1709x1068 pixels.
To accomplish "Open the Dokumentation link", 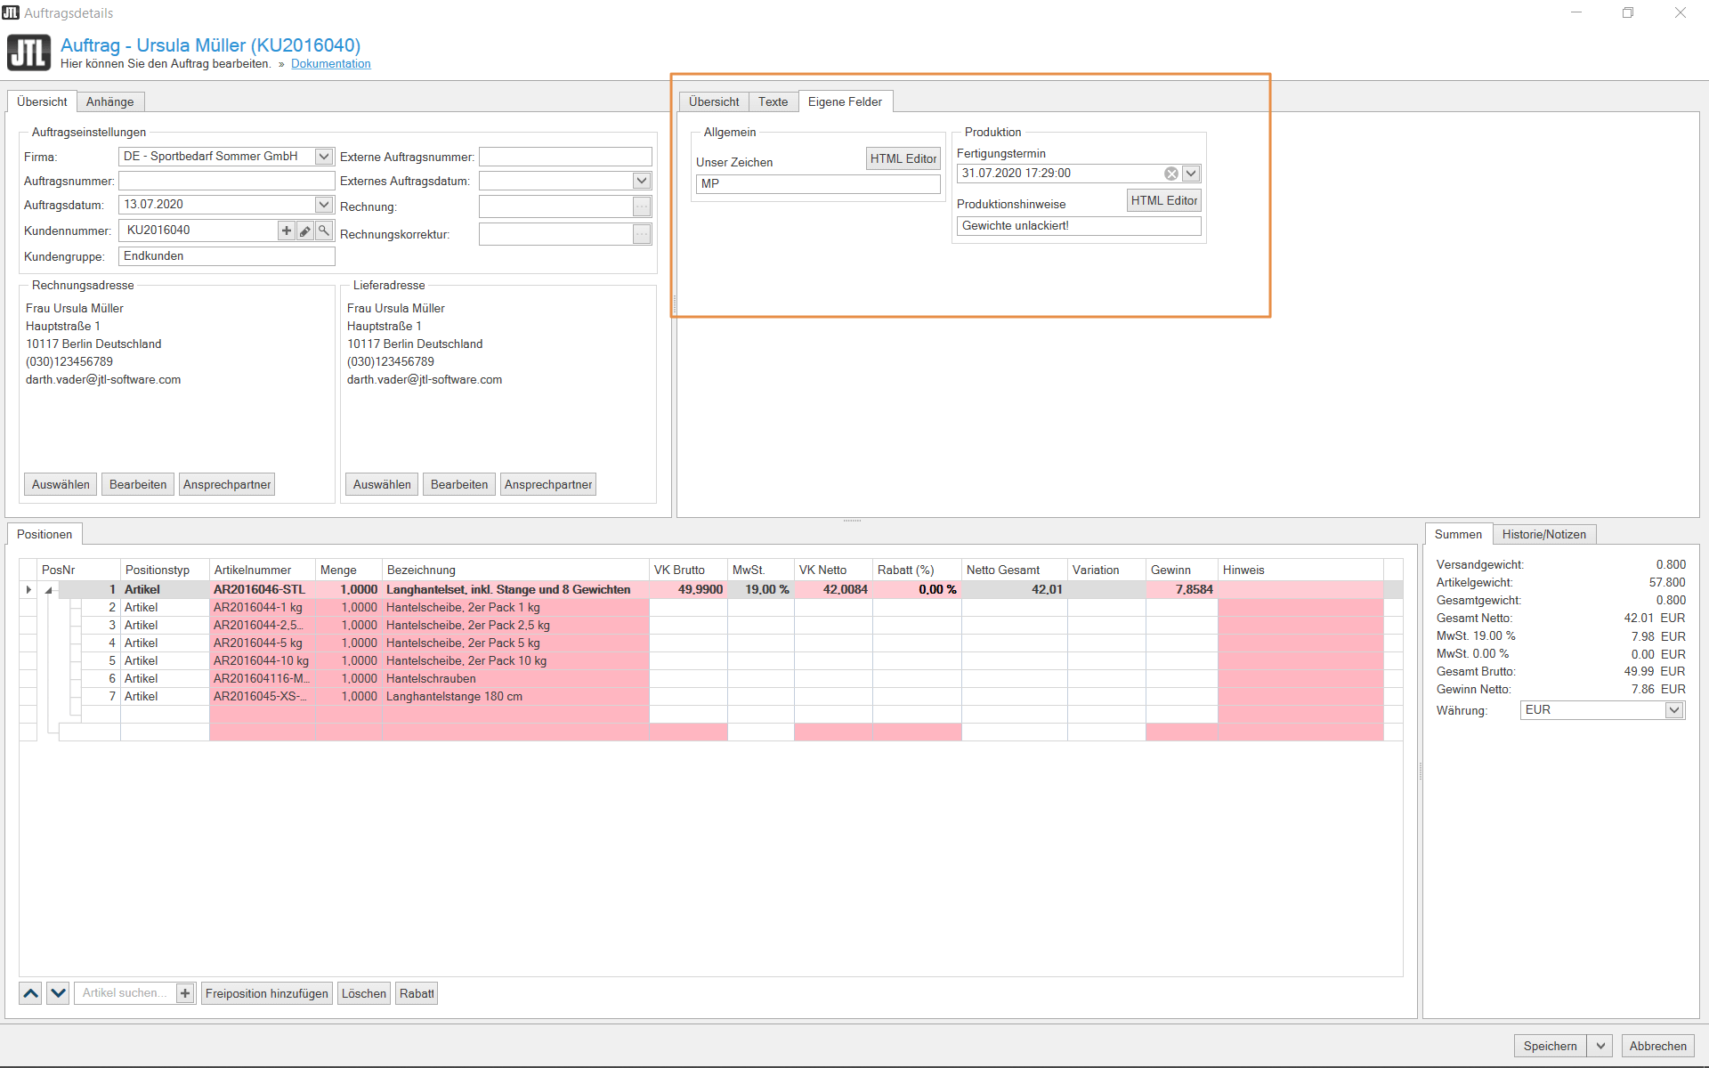I will coord(330,64).
